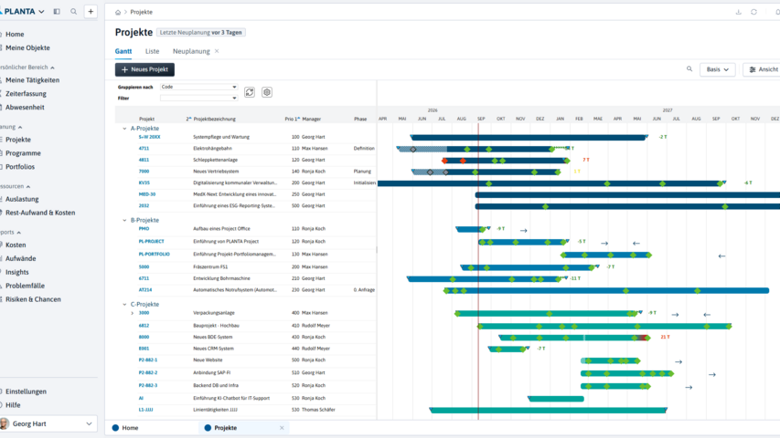This screenshot has width=780, height=438.
Task: Collapse the C-Projekte group
Action: pos(125,305)
